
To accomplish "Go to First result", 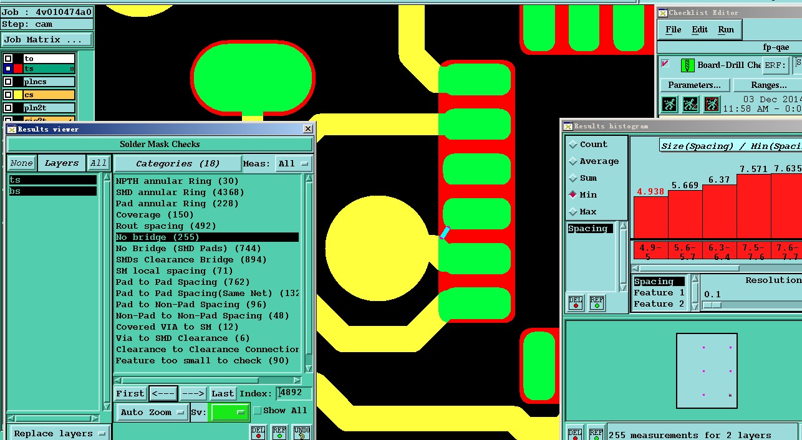I will tap(130, 393).
